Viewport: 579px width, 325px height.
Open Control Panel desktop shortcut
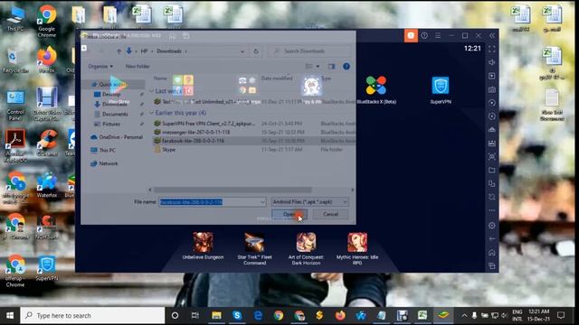point(15,106)
